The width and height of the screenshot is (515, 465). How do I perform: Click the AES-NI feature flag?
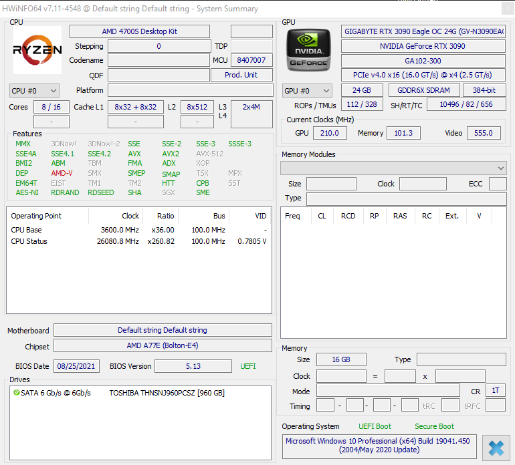click(27, 192)
